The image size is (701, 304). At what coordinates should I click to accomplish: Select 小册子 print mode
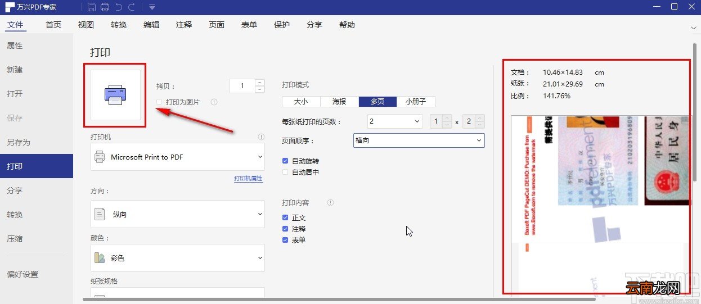(x=416, y=102)
